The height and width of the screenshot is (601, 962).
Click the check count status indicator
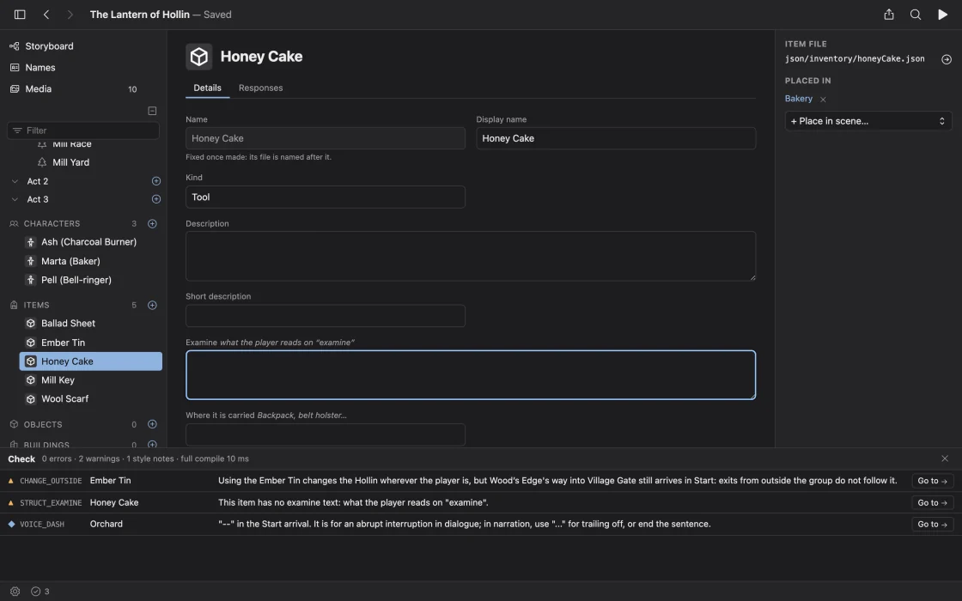[x=40, y=592]
